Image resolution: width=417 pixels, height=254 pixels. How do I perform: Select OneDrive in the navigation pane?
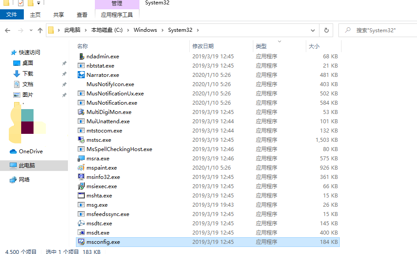click(x=31, y=151)
